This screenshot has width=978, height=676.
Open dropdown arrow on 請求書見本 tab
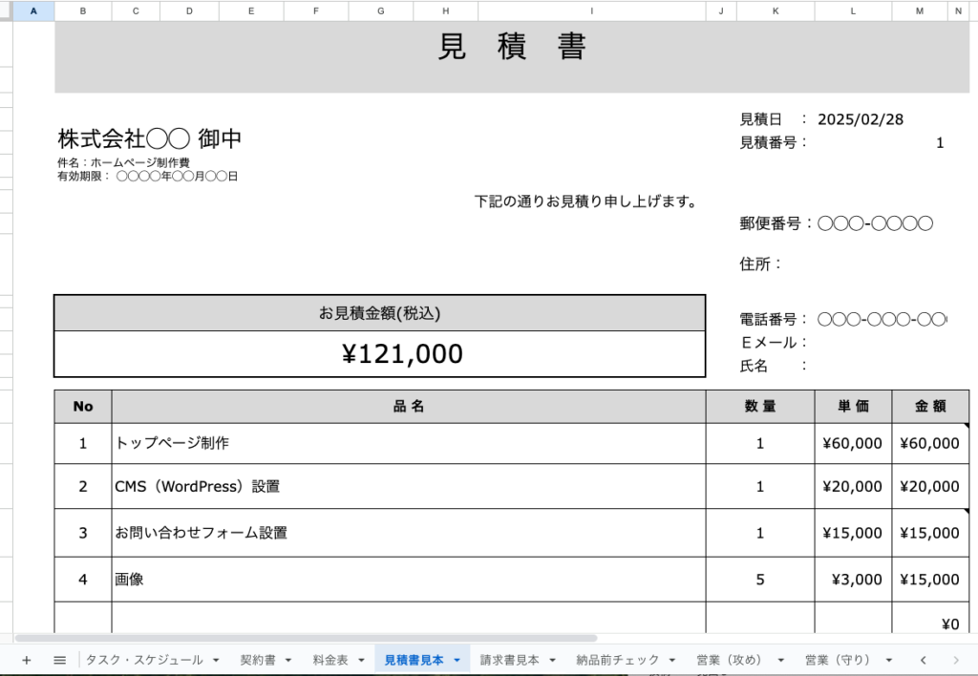point(553,660)
